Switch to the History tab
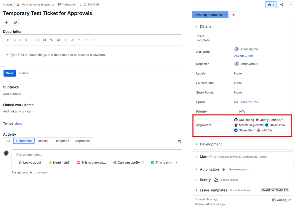Screen dimensions: 296x209 (43, 141)
